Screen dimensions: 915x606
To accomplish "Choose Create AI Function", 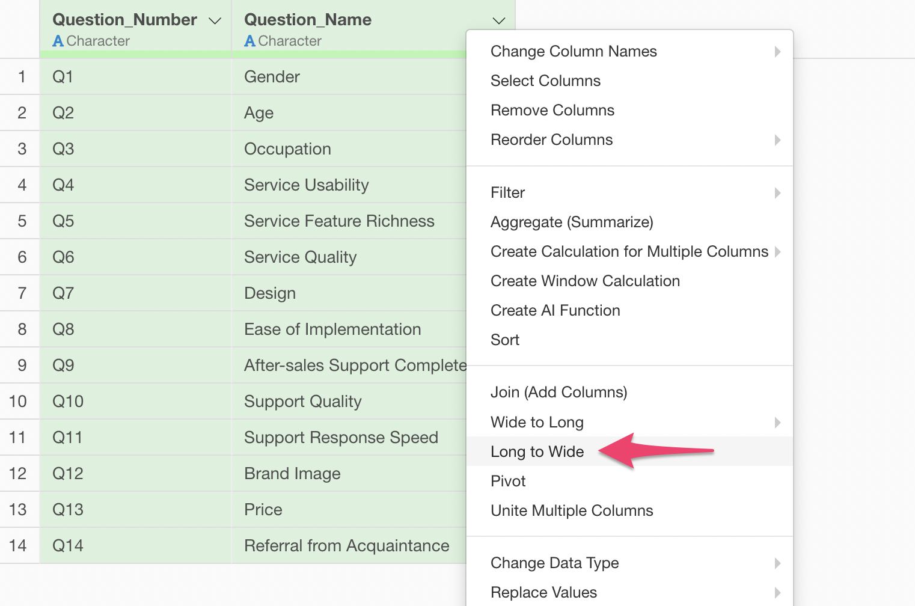I will click(x=555, y=311).
